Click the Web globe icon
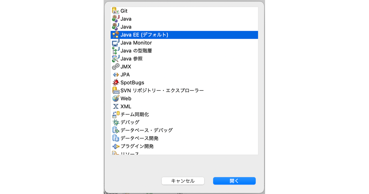 point(116,99)
